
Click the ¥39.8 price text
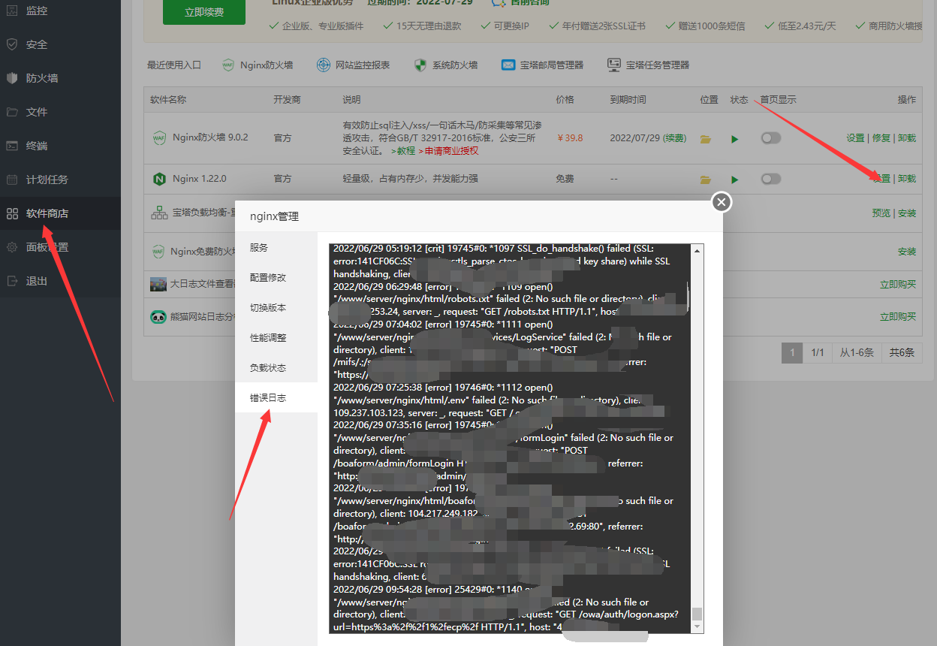pyautogui.click(x=570, y=138)
